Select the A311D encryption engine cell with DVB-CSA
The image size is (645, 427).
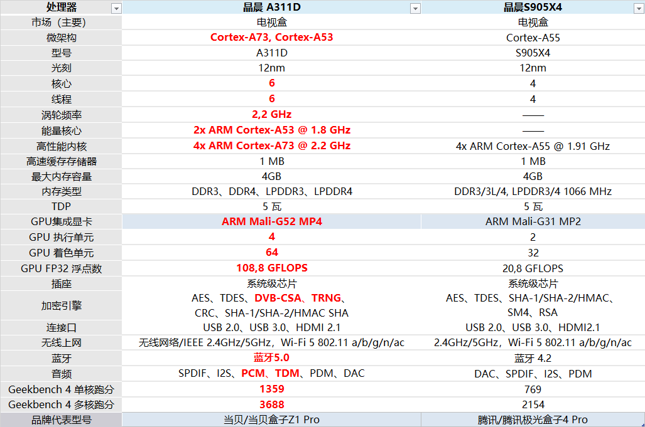[271, 305]
